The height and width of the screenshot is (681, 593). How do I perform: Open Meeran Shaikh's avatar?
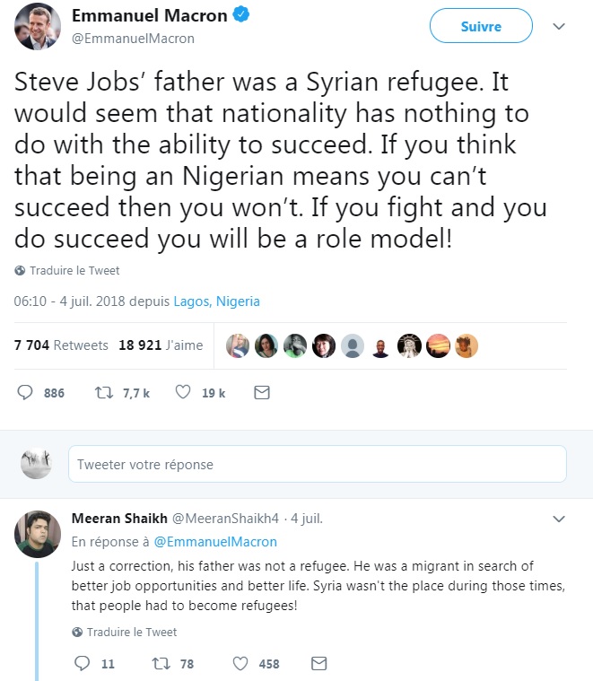38,534
